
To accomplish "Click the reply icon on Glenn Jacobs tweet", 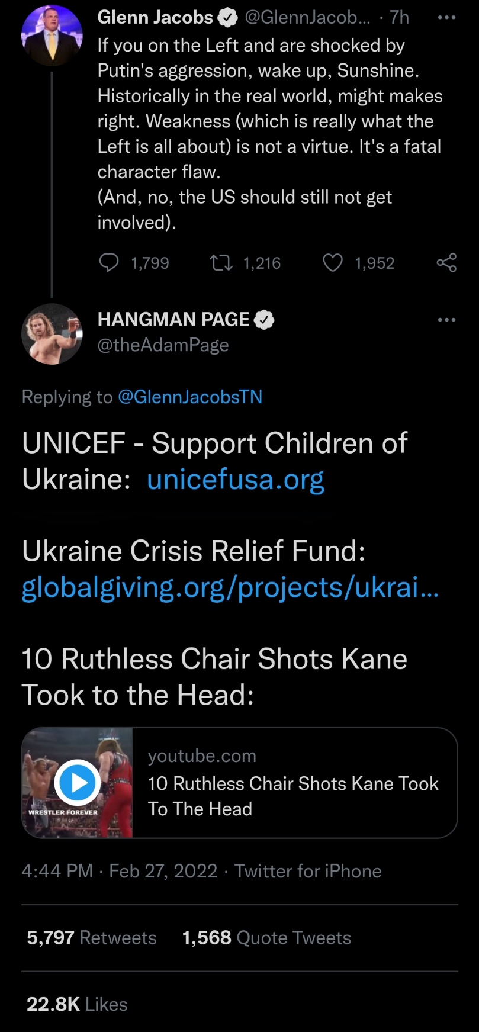I will tap(109, 262).
